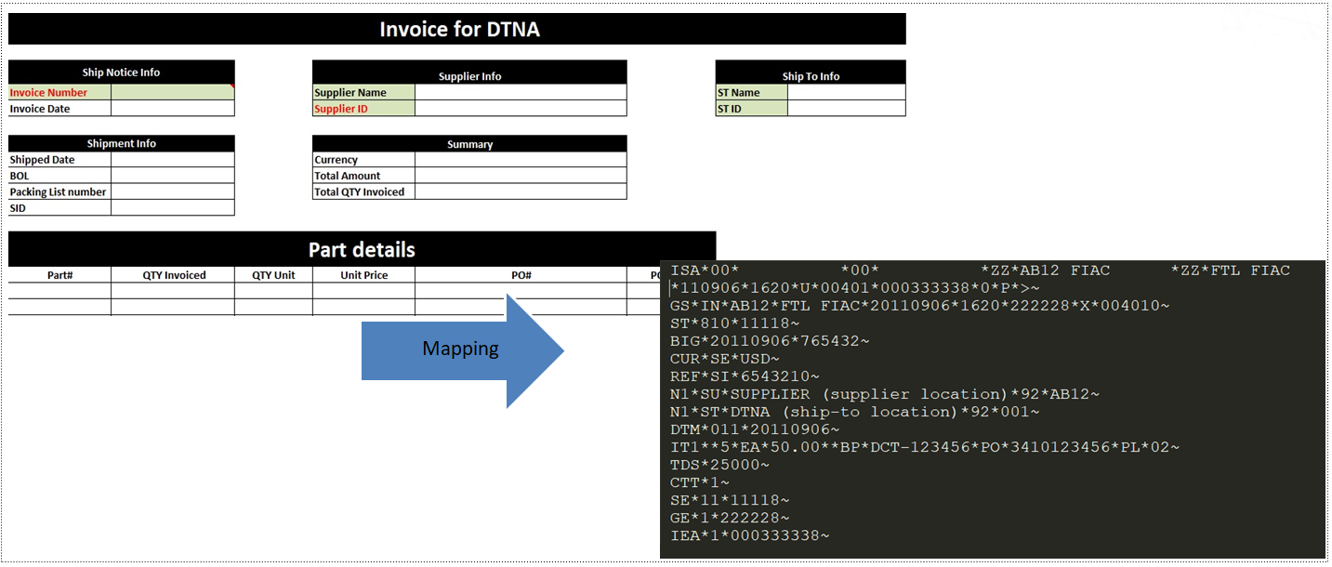Image resolution: width=1332 pixels, height=567 pixels.
Task: Select the "QTY Invoiced" column header
Action: (174, 275)
